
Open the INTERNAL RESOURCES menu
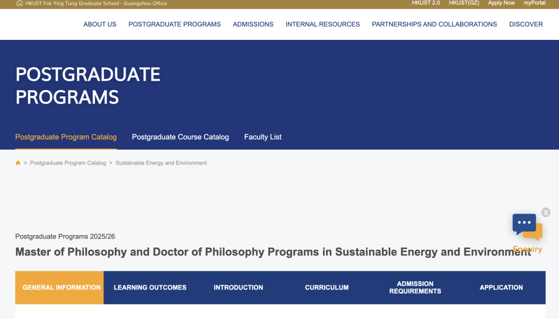pyautogui.click(x=322, y=24)
